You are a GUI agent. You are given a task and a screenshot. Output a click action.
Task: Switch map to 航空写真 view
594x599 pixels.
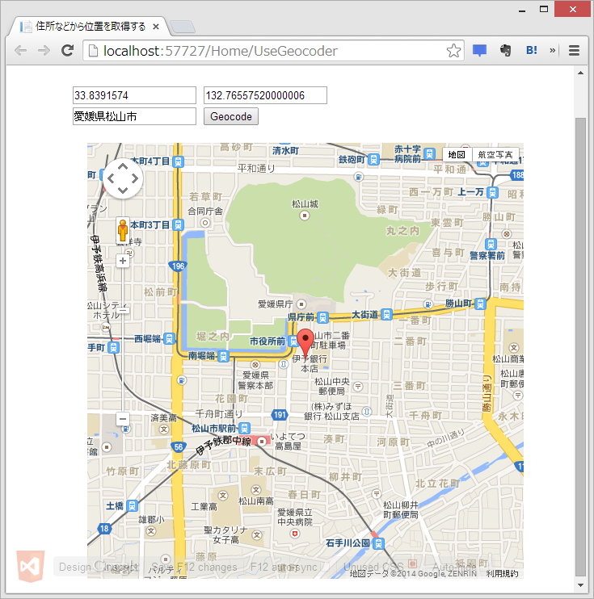point(495,154)
